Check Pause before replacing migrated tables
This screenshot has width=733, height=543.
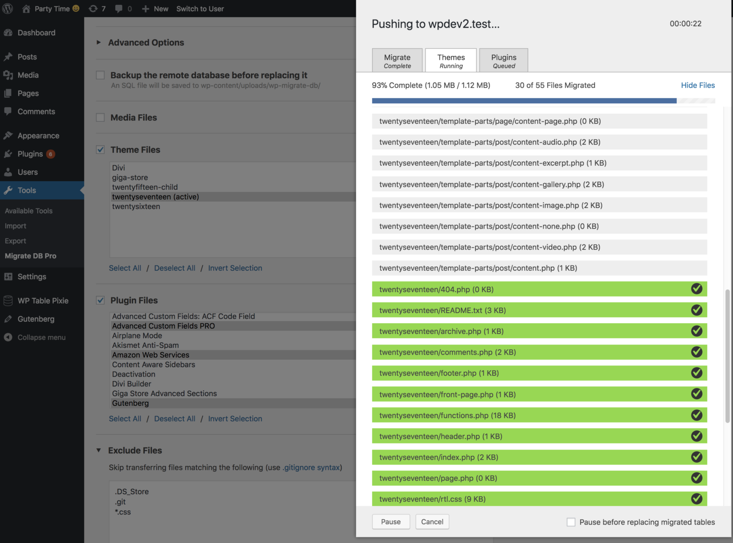click(x=571, y=522)
